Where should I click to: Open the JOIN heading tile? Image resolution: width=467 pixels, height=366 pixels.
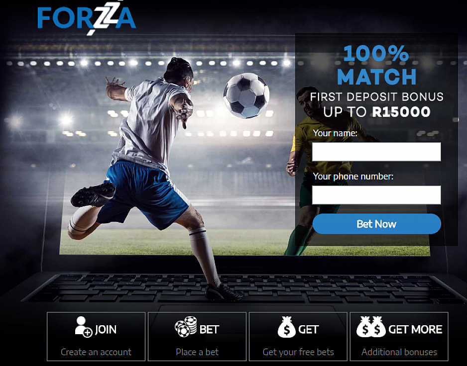[x=96, y=336]
